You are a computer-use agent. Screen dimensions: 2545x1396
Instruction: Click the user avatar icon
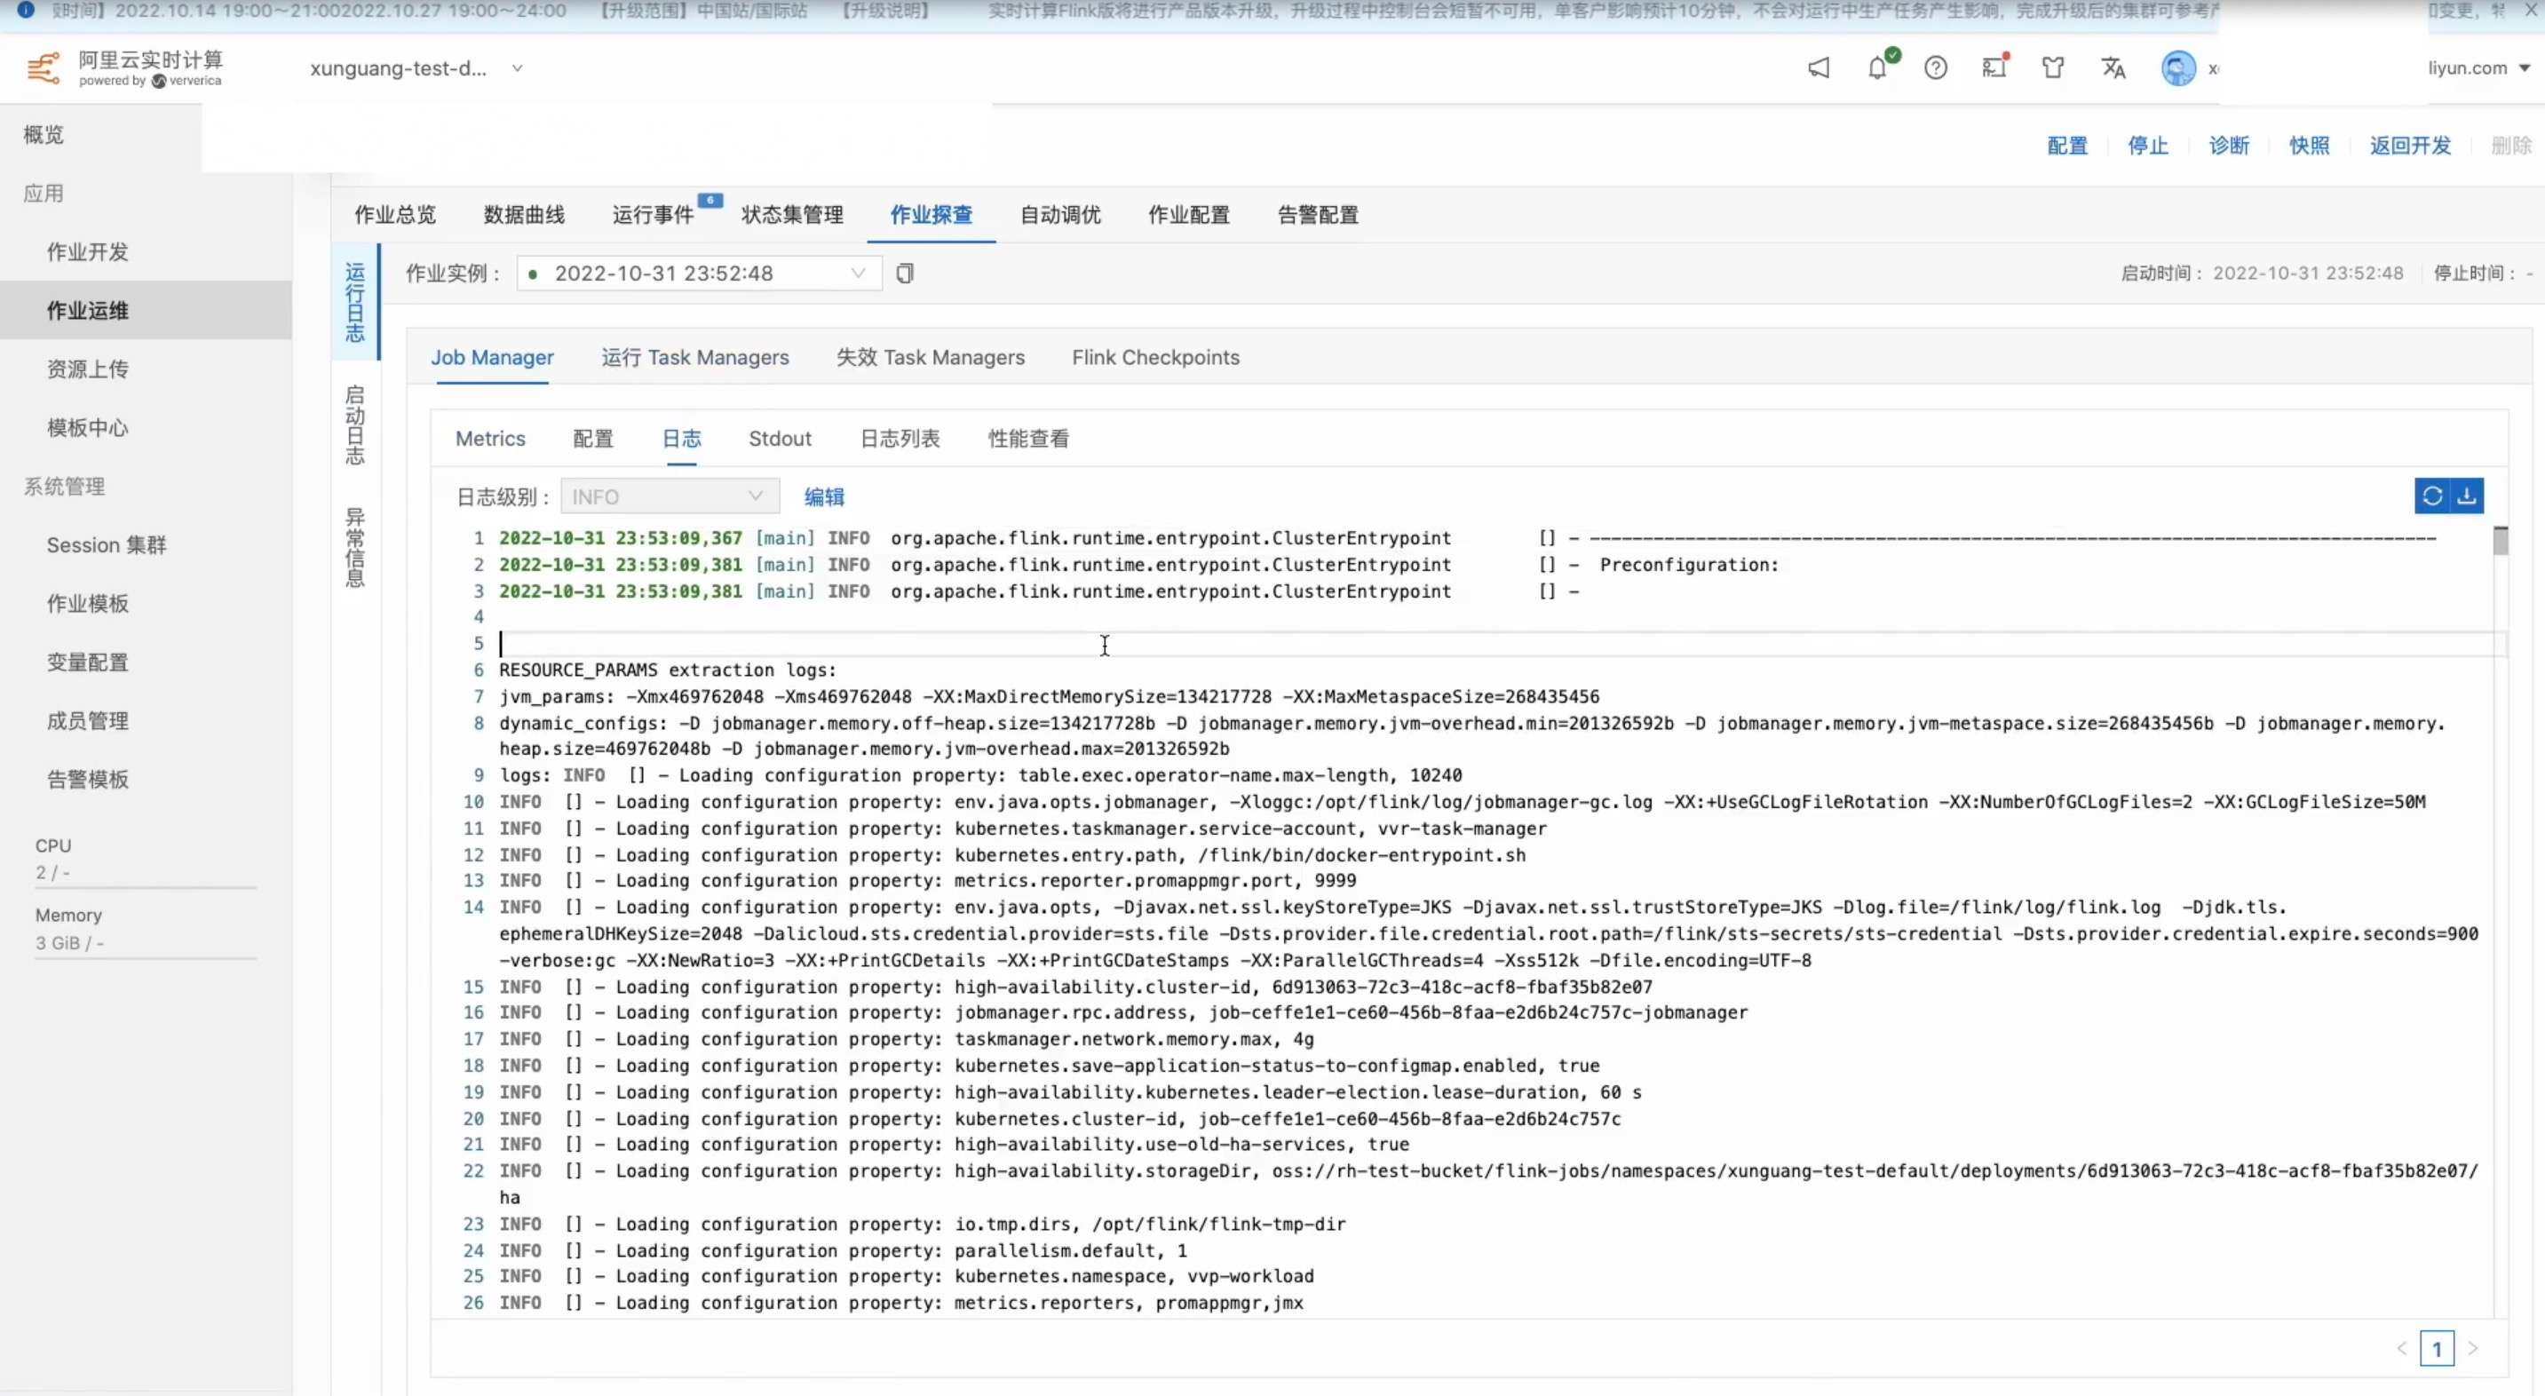(2177, 68)
